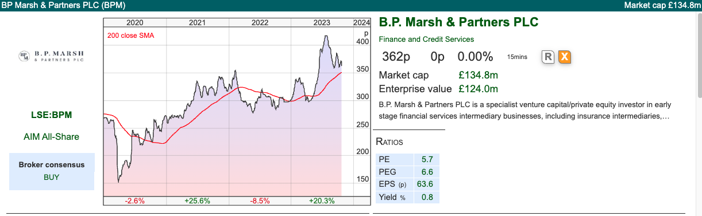Click the 200 close SMA legend label
This screenshot has width=702, height=216.
pyautogui.click(x=130, y=36)
